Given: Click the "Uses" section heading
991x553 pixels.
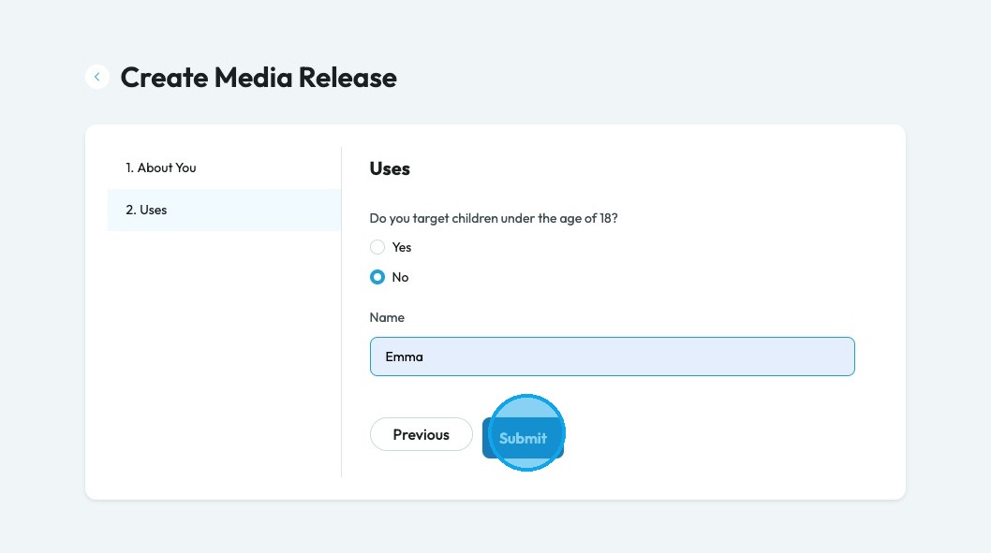Looking at the screenshot, I should pos(390,168).
